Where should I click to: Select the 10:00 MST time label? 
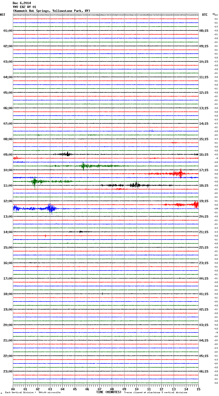tap(8, 170)
